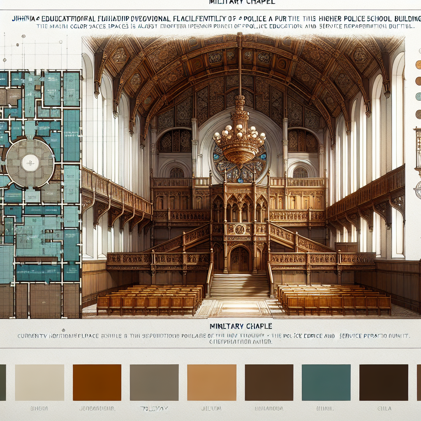Click the Military Chapel title at the top
The height and width of the screenshot is (421, 421).
pyautogui.click(x=242, y=2)
